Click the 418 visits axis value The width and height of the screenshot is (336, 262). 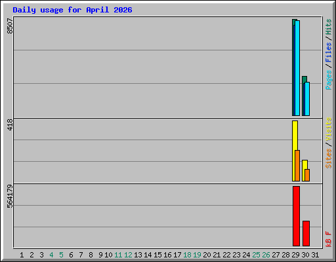[x=10, y=124]
